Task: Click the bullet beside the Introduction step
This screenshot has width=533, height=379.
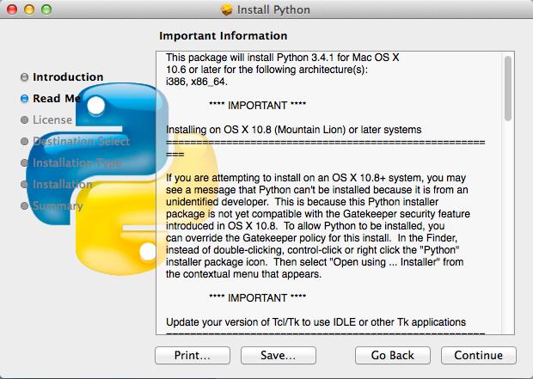Action: [24, 77]
